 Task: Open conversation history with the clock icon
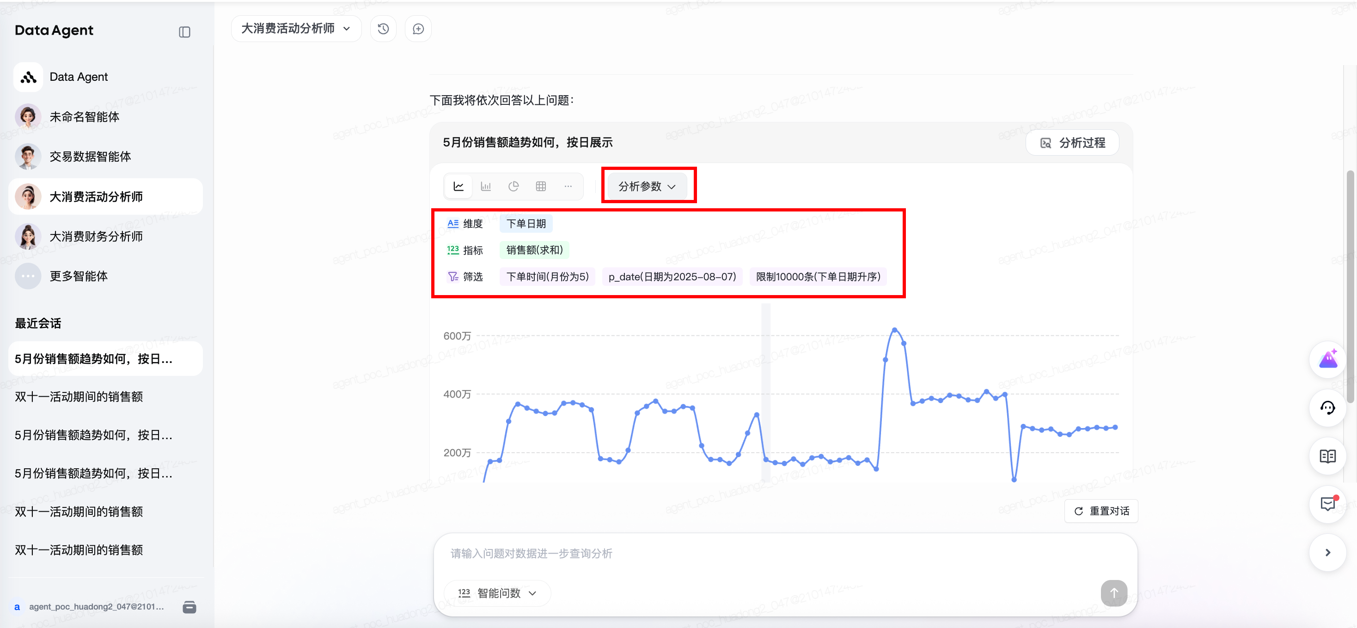click(383, 29)
